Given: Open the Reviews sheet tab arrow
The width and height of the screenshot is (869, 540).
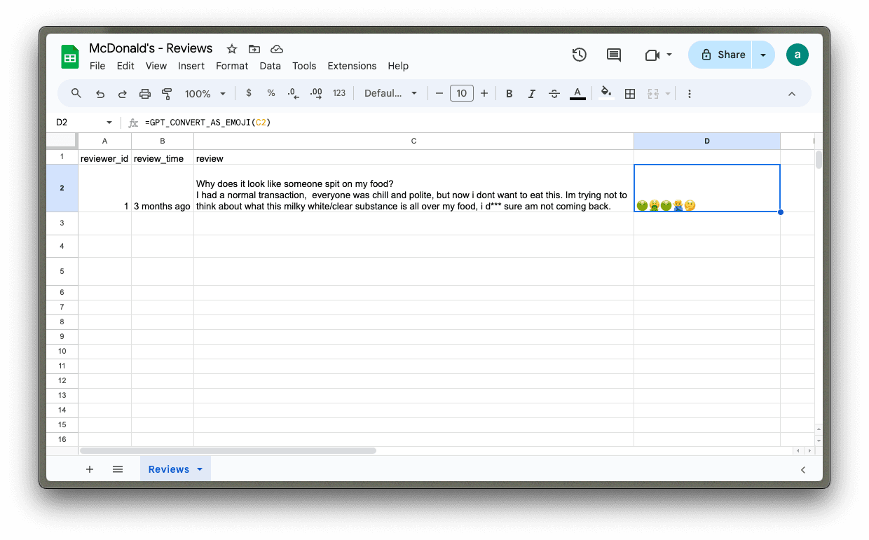Looking at the screenshot, I should click(200, 469).
